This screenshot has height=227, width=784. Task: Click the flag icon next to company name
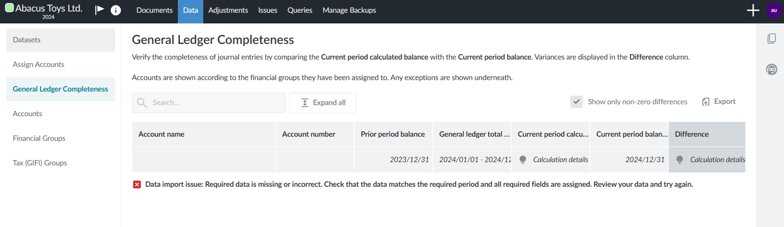point(99,10)
